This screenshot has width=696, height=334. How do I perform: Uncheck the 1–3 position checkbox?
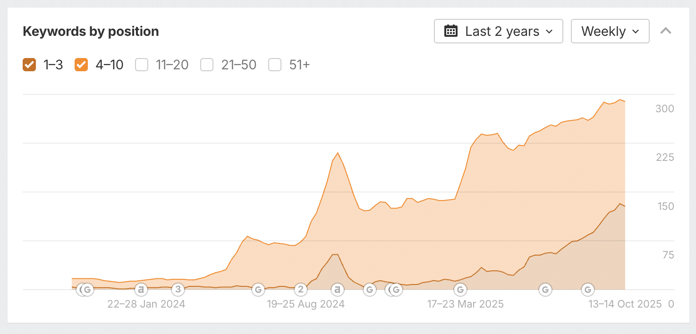point(29,65)
